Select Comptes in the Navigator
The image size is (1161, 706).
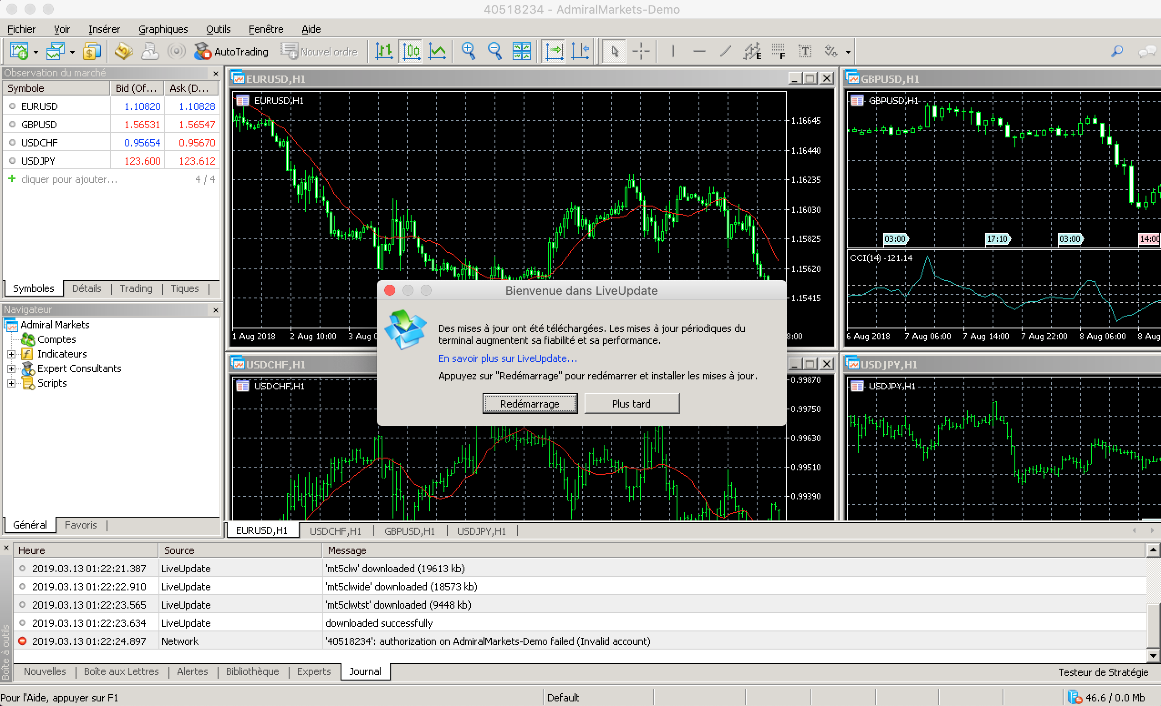56,339
